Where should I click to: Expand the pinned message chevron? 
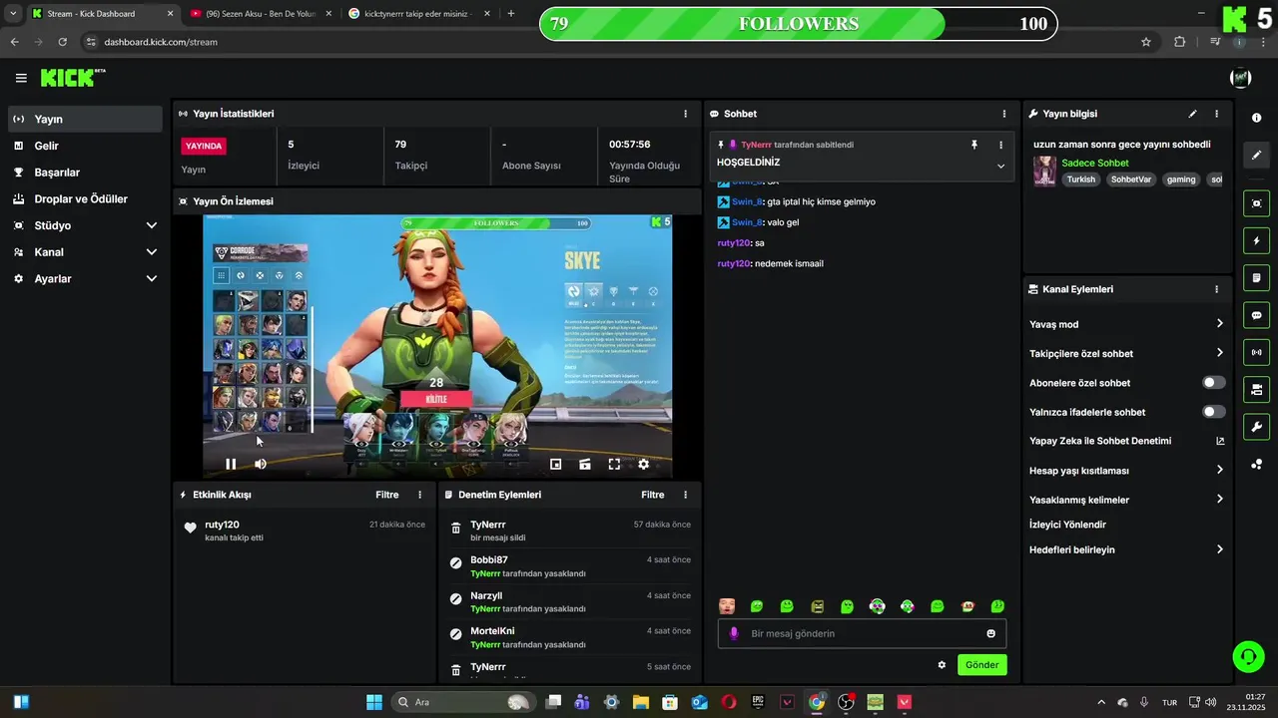tap(1000, 166)
